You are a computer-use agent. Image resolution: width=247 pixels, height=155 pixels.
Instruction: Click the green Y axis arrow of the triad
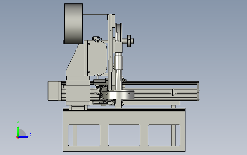(18, 131)
